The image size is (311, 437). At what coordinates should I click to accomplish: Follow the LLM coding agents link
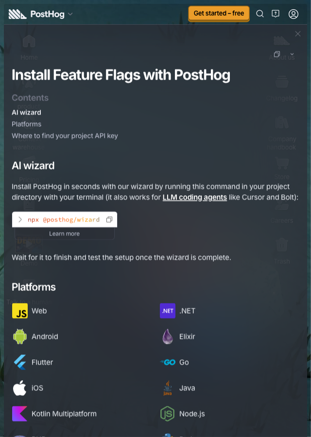point(195,197)
